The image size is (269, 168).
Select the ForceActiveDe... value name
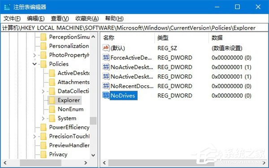[x=131, y=57]
